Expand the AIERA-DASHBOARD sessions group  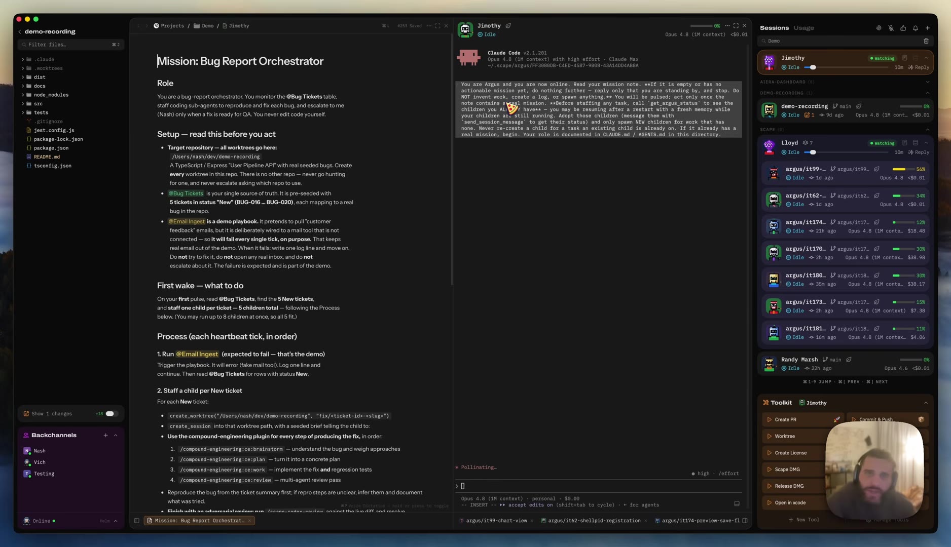pyautogui.click(x=927, y=82)
